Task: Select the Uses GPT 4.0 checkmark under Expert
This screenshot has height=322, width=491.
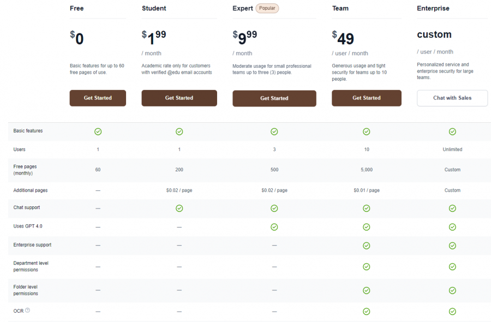Action: (x=274, y=226)
